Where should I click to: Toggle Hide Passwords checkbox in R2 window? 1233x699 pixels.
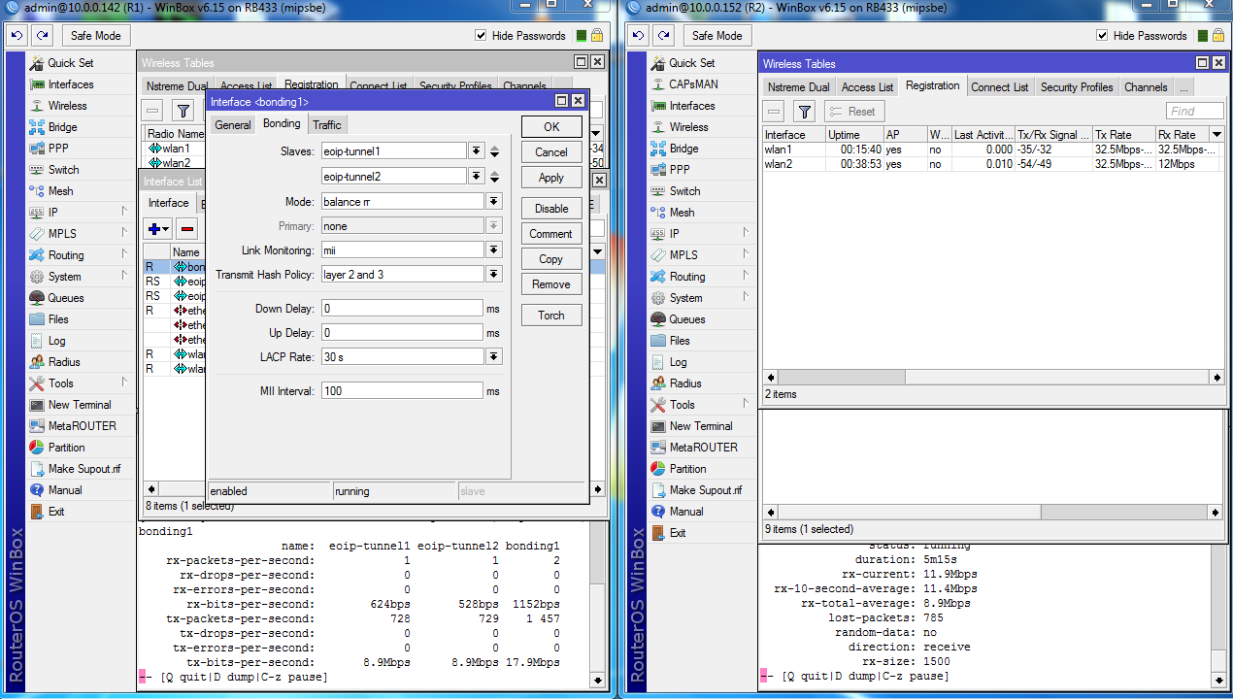pyautogui.click(x=1102, y=36)
